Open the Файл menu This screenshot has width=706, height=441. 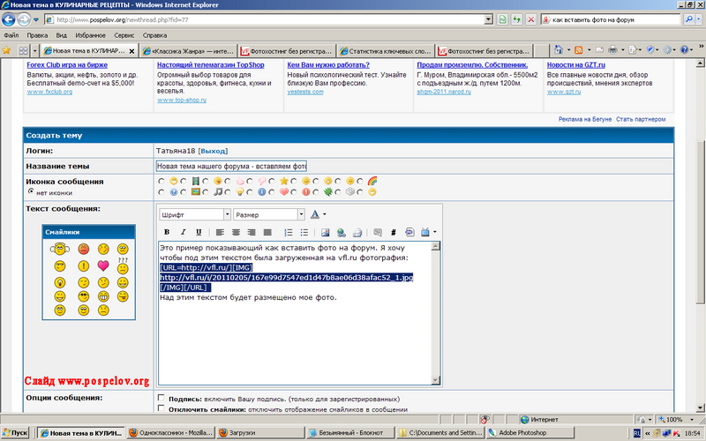click(11, 35)
